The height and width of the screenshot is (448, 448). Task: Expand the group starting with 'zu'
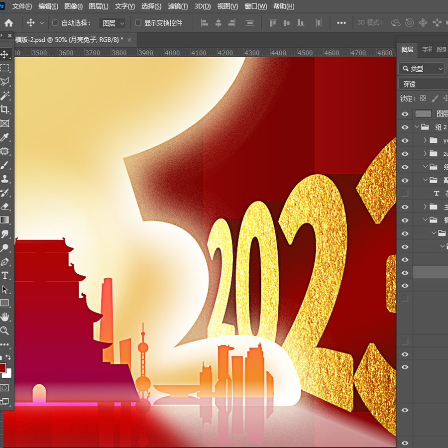point(425,154)
